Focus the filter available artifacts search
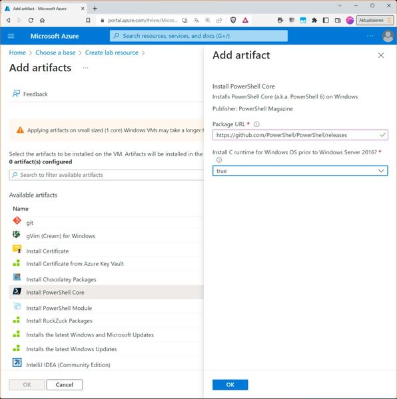 pyautogui.click(x=107, y=175)
